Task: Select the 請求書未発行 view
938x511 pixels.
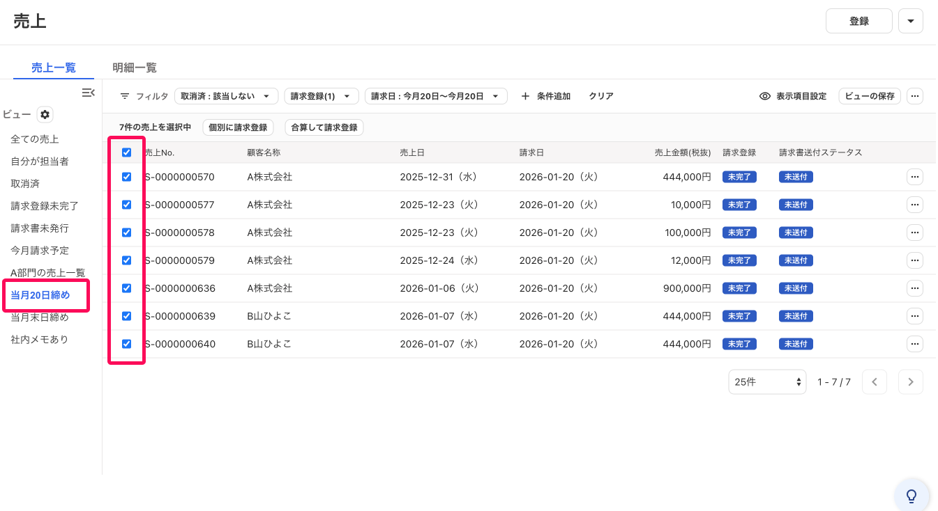Action: (40, 228)
